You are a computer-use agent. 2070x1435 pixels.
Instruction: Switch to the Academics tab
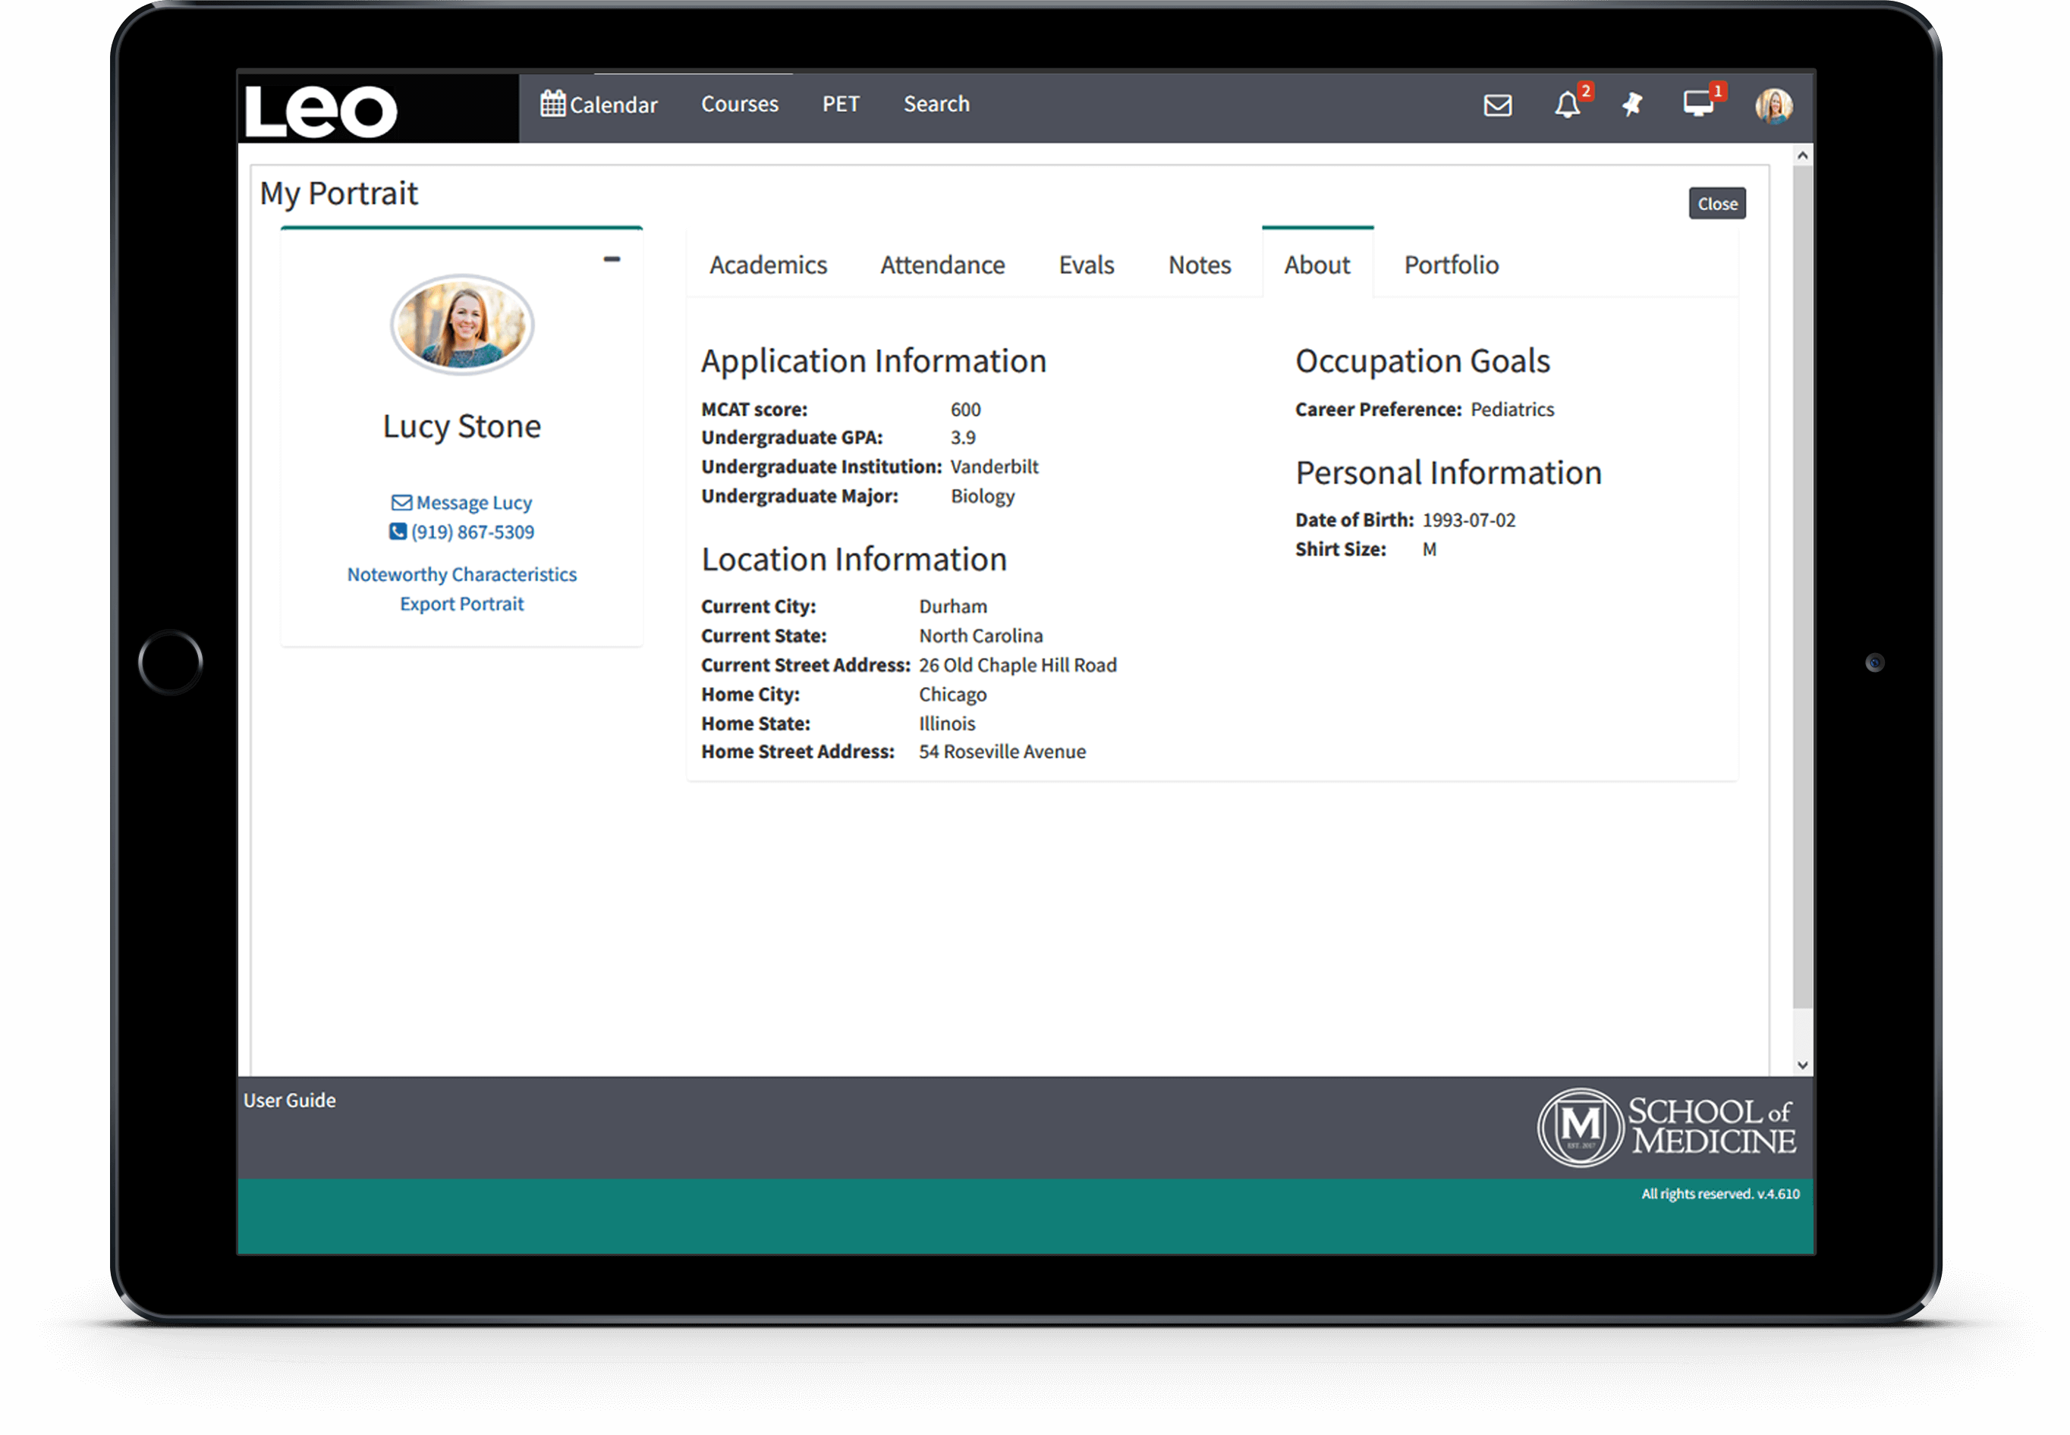click(767, 265)
